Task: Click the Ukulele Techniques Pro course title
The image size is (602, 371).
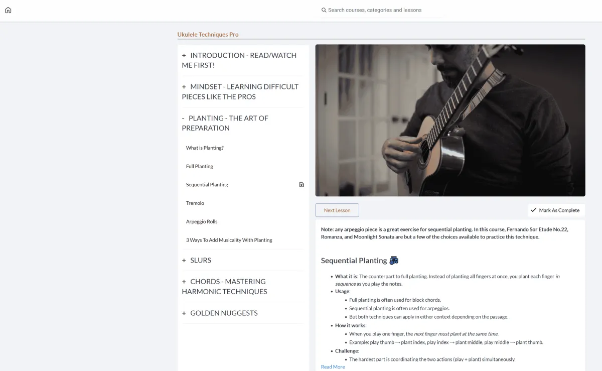Action: pos(208,35)
